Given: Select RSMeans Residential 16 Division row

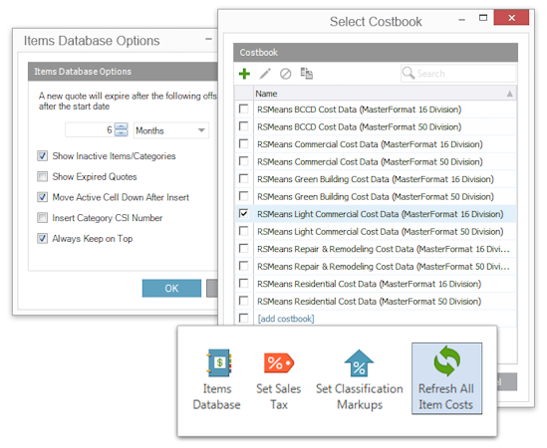Looking at the screenshot, I should (x=376, y=284).
